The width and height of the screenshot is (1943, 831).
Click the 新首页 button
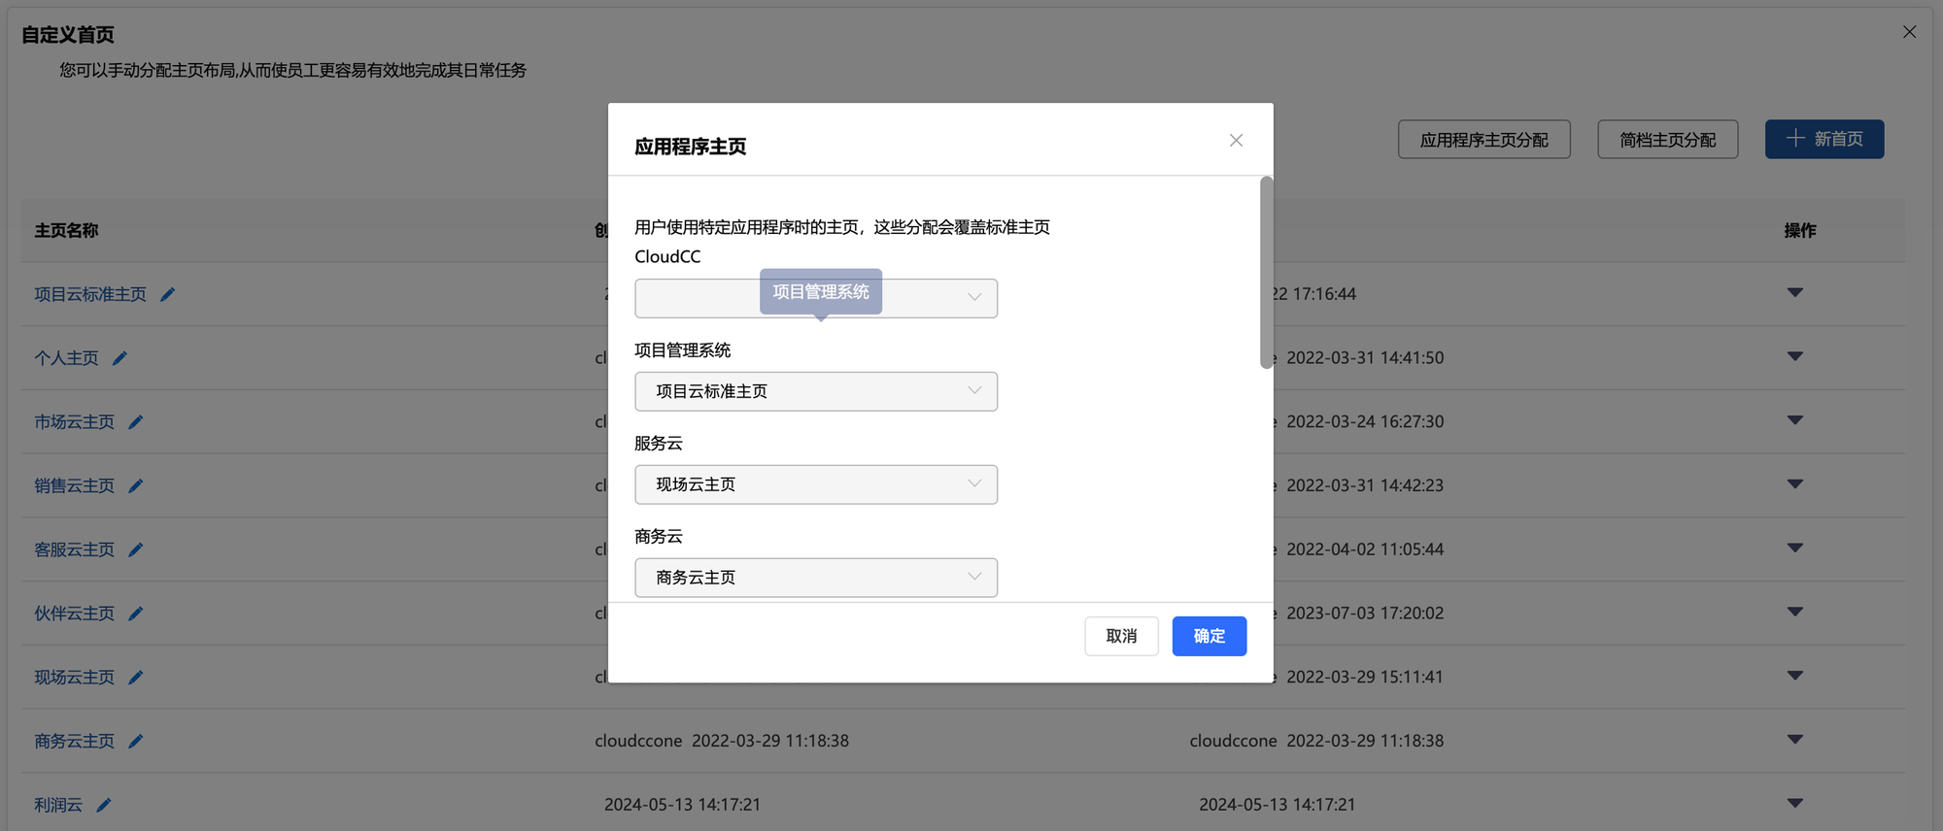click(1824, 139)
